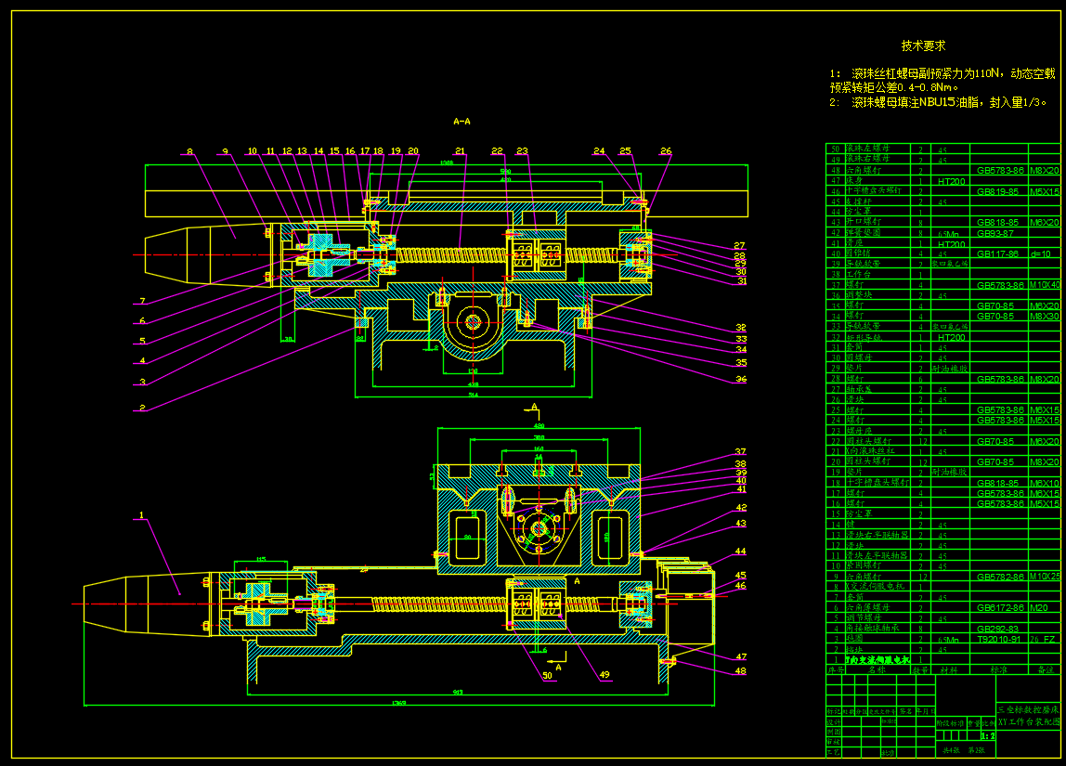Select the d=10 remark cell in table
This screenshot has height=766, width=1066.
[x=1043, y=253]
